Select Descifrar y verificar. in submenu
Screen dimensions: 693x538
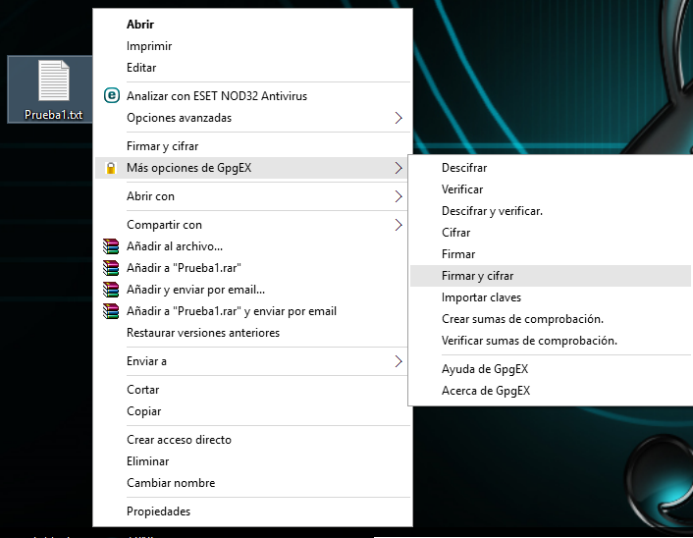click(551, 211)
